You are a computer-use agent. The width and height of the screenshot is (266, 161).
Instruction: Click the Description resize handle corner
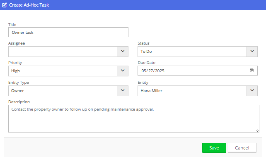tap(257, 130)
